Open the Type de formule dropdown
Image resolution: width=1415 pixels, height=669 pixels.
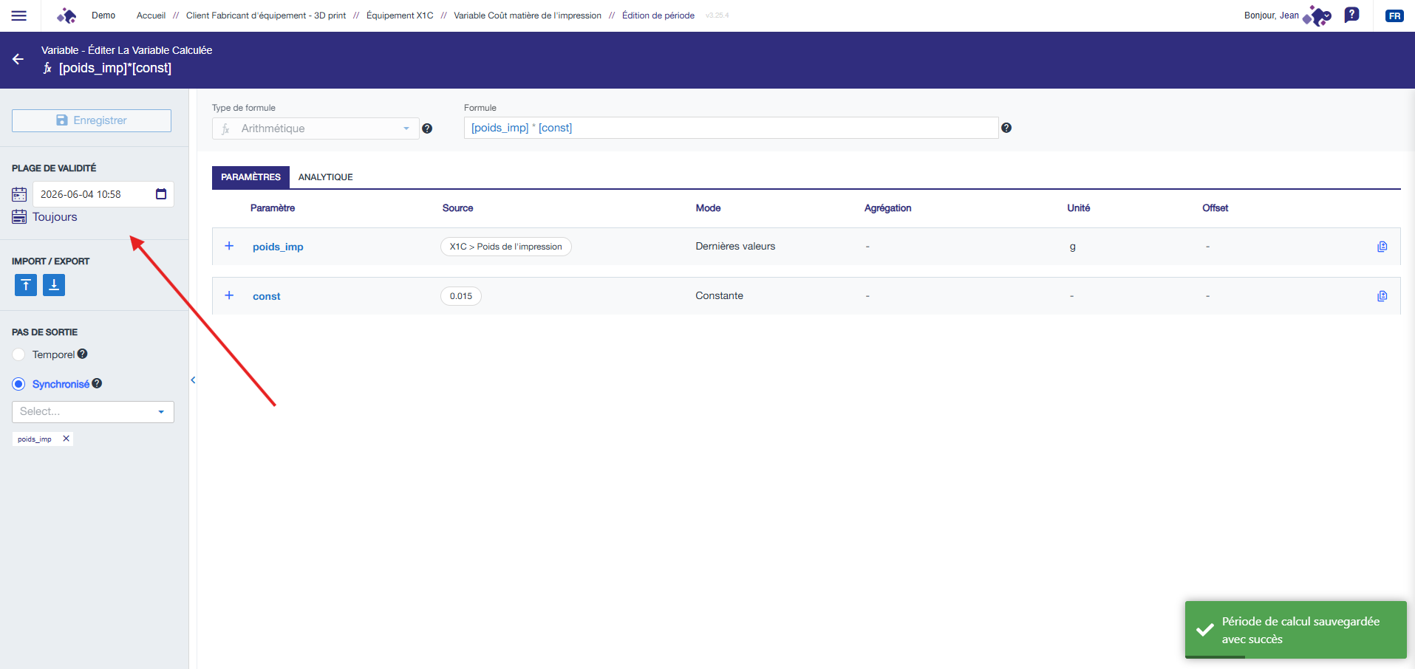(316, 128)
